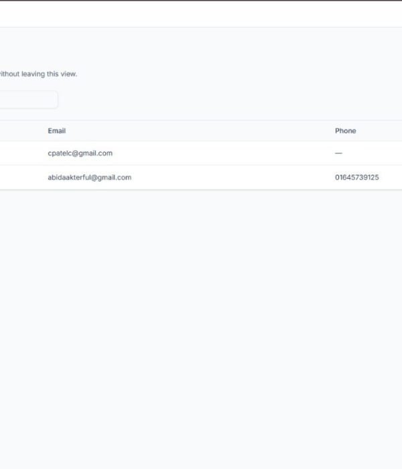Click the search input field above the table

point(27,100)
